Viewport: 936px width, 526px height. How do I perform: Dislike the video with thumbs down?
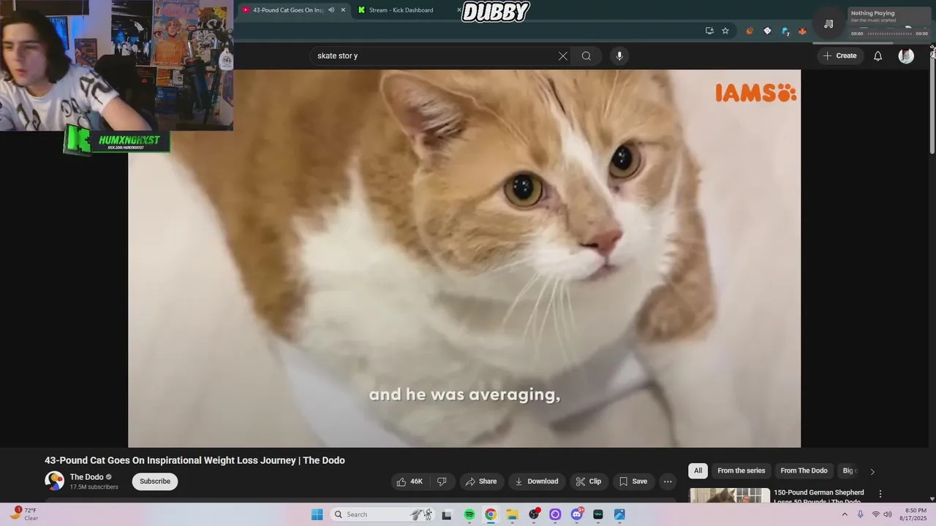pyautogui.click(x=442, y=481)
